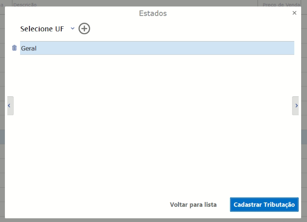307x222 pixels.
Task: Advance with the right arrow handle
Action: click(295, 106)
